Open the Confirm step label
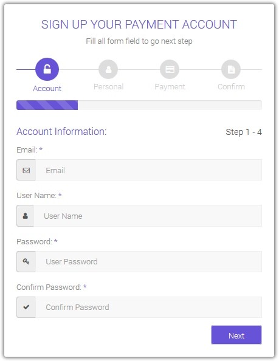The width and height of the screenshot is (279, 361). click(x=231, y=86)
